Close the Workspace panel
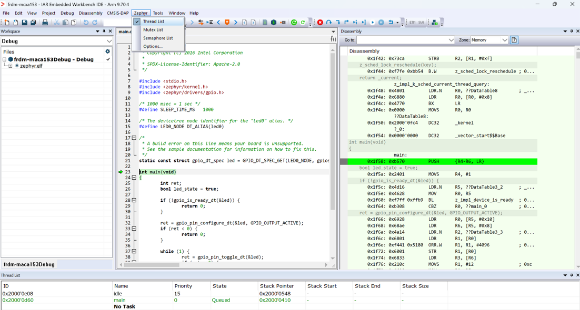580x310 pixels. point(110,32)
